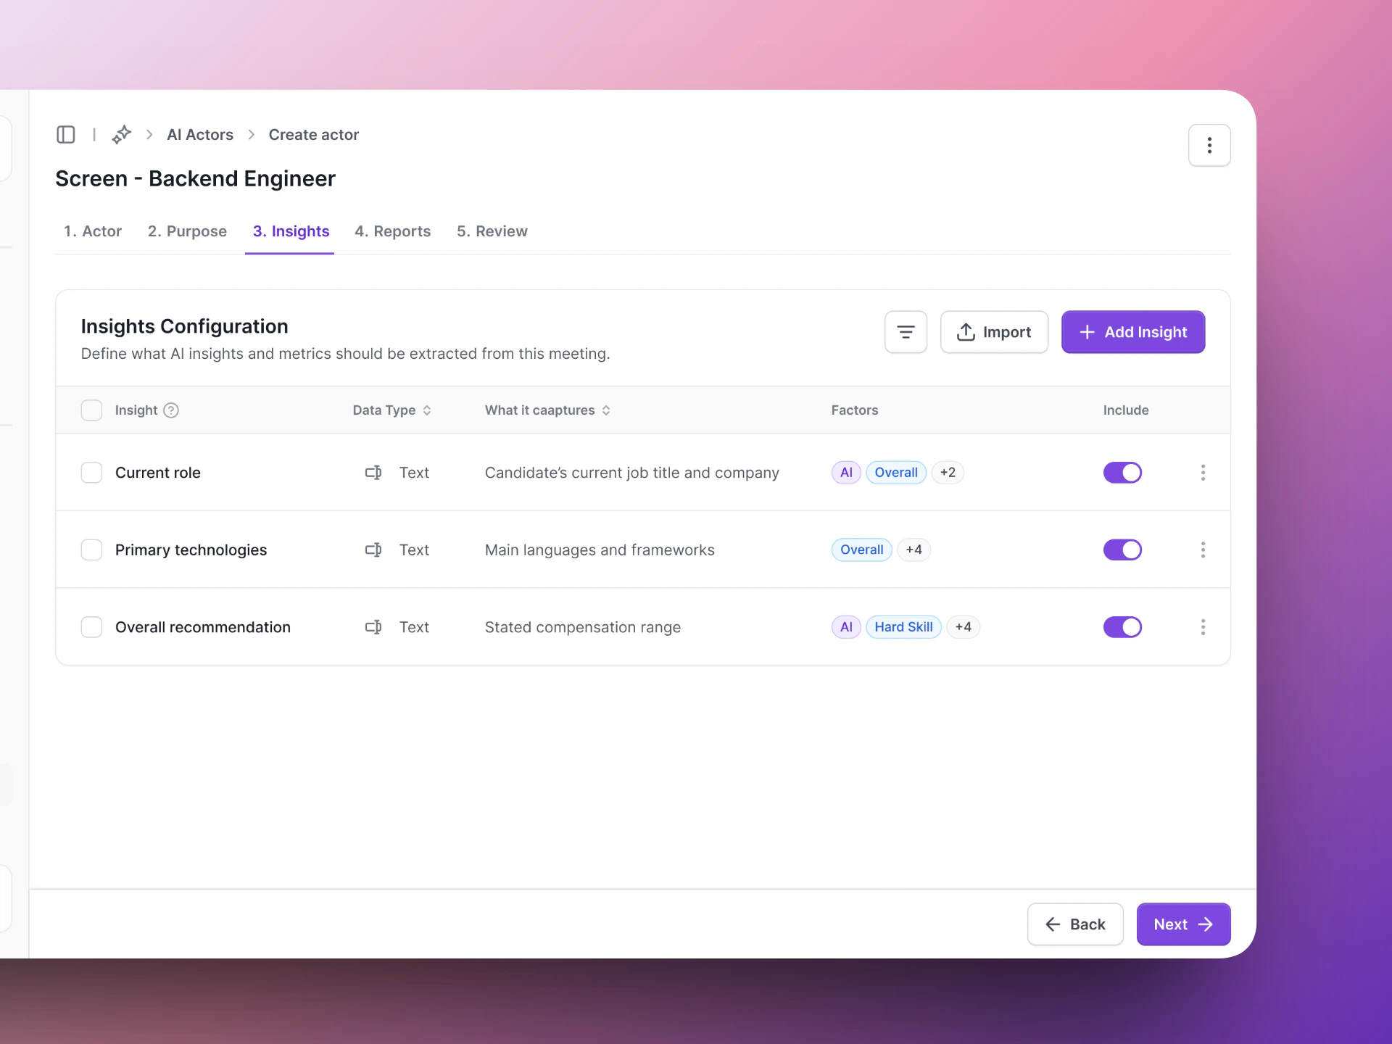Check the Primary technologies row checkbox
Image resolution: width=1392 pixels, height=1044 pixels.
tap(91, 550)
